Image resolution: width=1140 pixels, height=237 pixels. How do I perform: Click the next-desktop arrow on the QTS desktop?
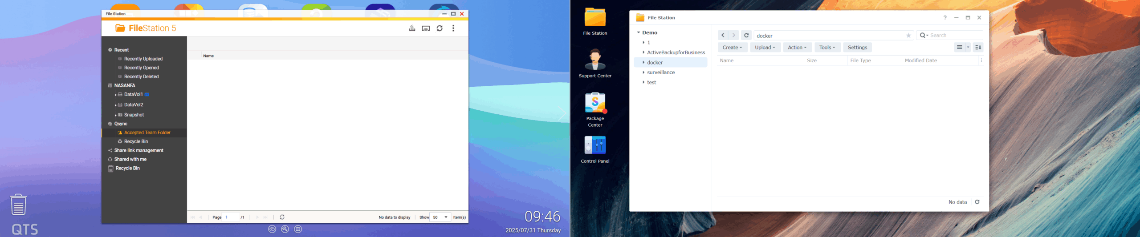[562, 114]
